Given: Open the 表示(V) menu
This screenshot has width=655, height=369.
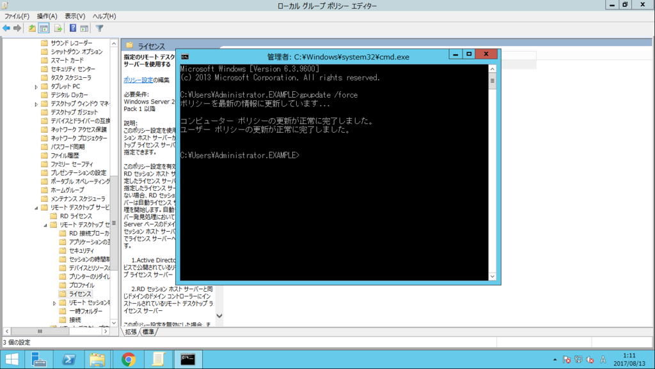Looking at the screenshot, I should [75, 16].
